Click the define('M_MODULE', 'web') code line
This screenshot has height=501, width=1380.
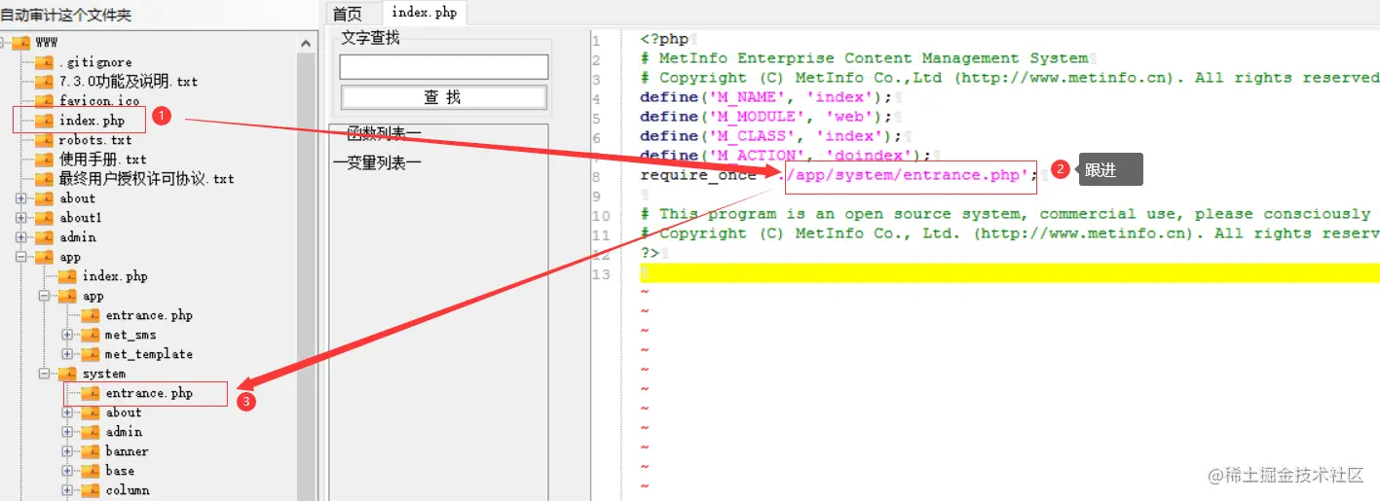pyautogui.click(x=766, y=117)
